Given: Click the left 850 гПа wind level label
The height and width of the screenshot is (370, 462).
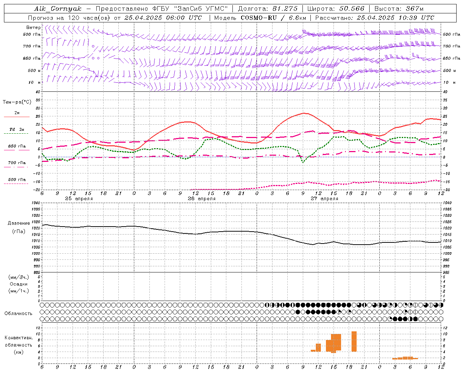Looking at the screenshot, I should 32,58.
